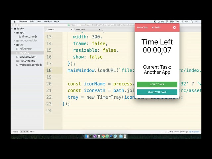
Task: Close the timer_tray.js editor tab
Action: [x=99, y=29]
